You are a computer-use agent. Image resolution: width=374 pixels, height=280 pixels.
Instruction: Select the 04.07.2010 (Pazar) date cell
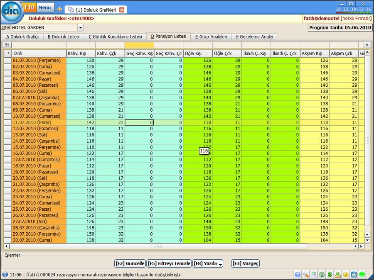point(39,79)
